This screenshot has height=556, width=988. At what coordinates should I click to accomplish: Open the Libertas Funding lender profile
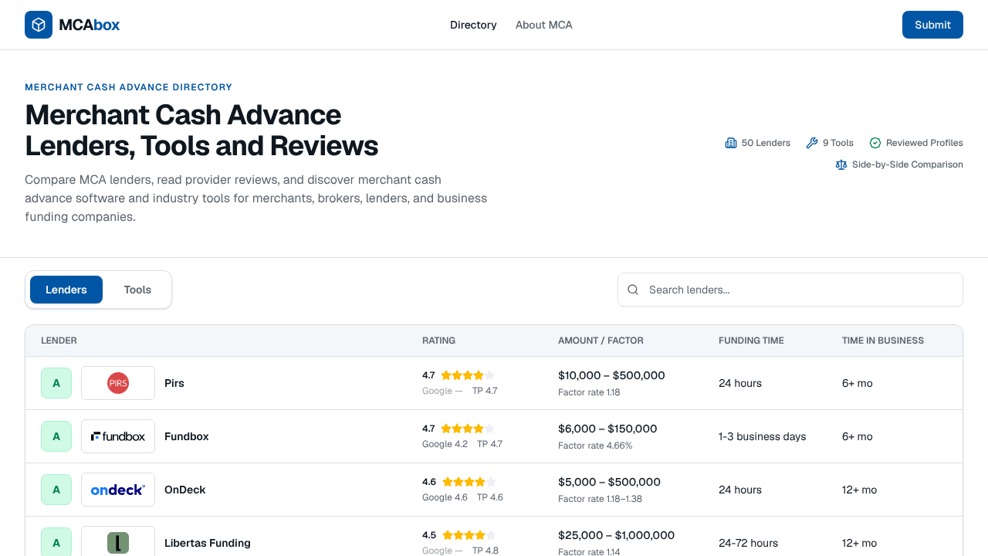pos(208,543)
